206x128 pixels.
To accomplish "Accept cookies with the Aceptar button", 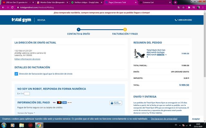I will point(196,119).
